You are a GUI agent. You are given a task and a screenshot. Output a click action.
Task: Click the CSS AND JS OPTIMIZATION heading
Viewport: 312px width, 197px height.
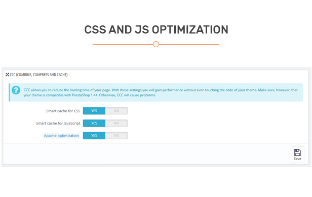click(156, 29)
